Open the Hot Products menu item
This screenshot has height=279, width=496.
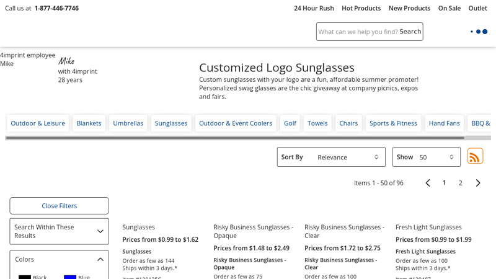(361, 8)
